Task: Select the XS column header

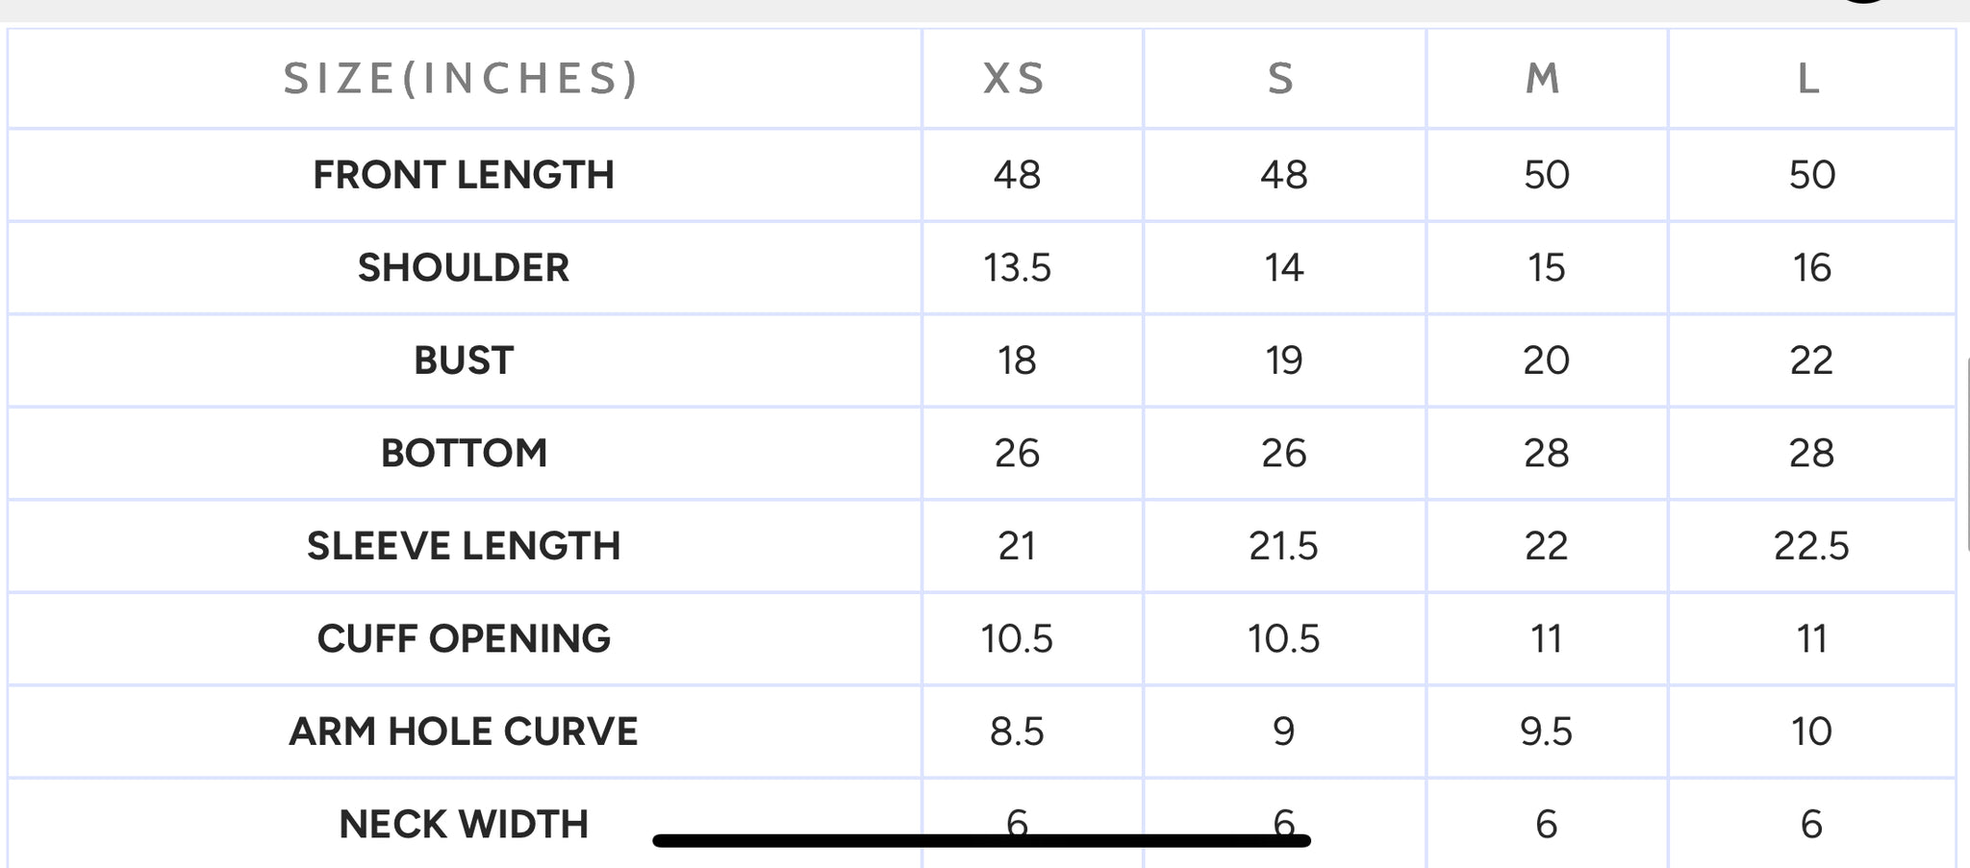Action: tap(1016, 79)
